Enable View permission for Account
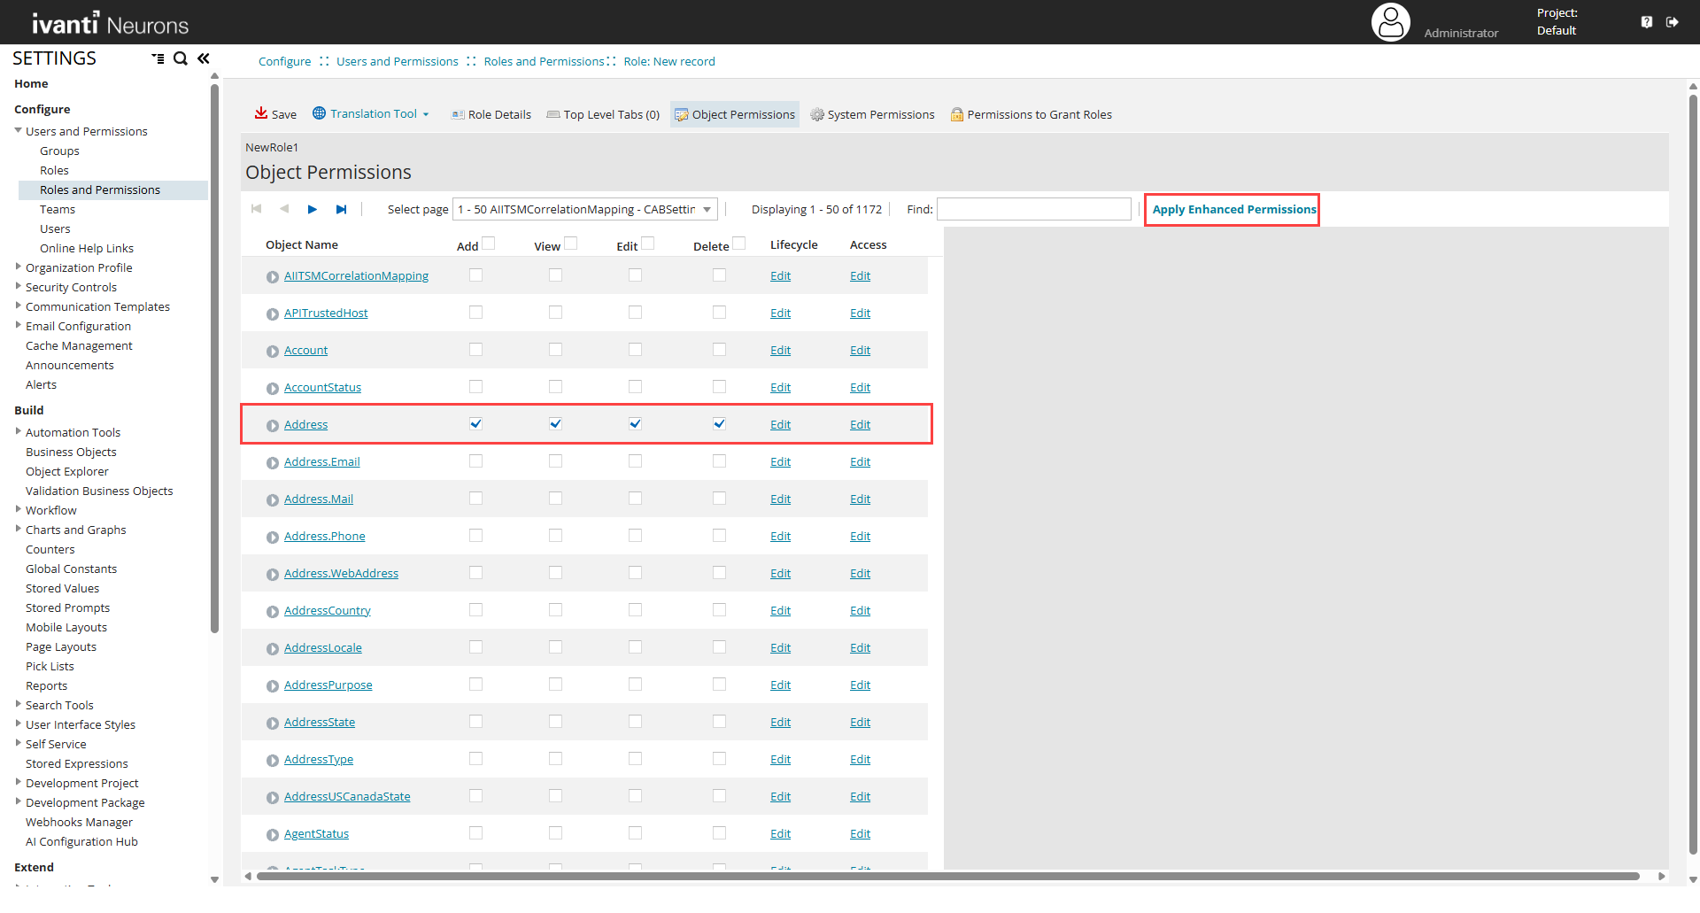Image resolution: width=1700 pixels, height=913 pixels. point(555,350)
